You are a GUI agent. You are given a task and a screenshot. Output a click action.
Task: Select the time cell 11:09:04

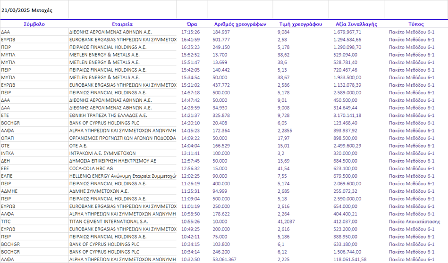[x=191, y=199]
